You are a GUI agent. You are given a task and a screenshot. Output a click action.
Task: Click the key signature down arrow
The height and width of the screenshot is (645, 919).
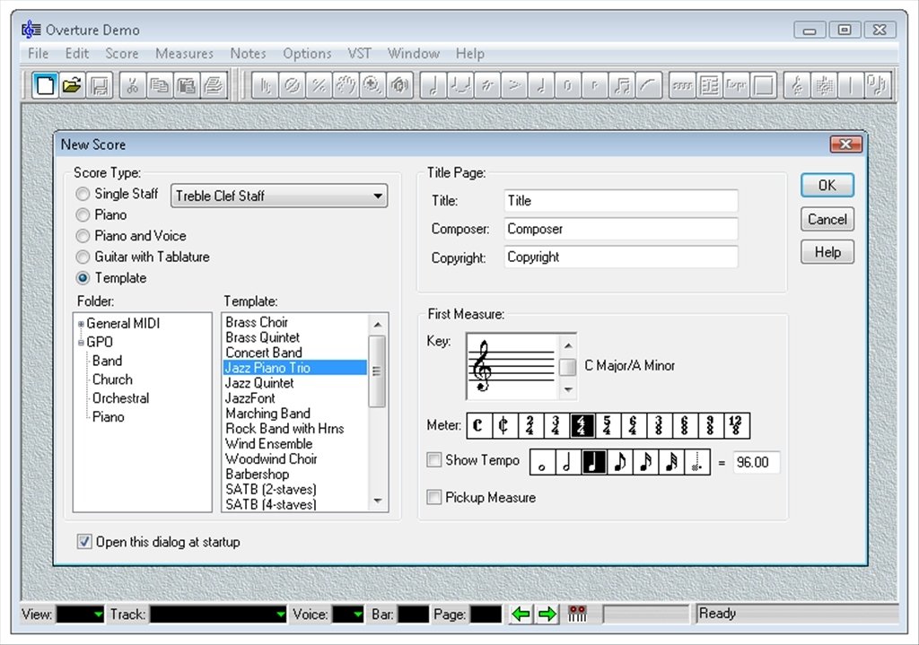pos(568,389)
